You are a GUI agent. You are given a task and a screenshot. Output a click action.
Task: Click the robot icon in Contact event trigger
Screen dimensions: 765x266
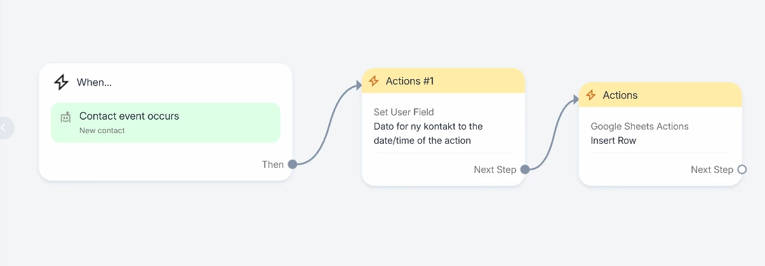65,117
